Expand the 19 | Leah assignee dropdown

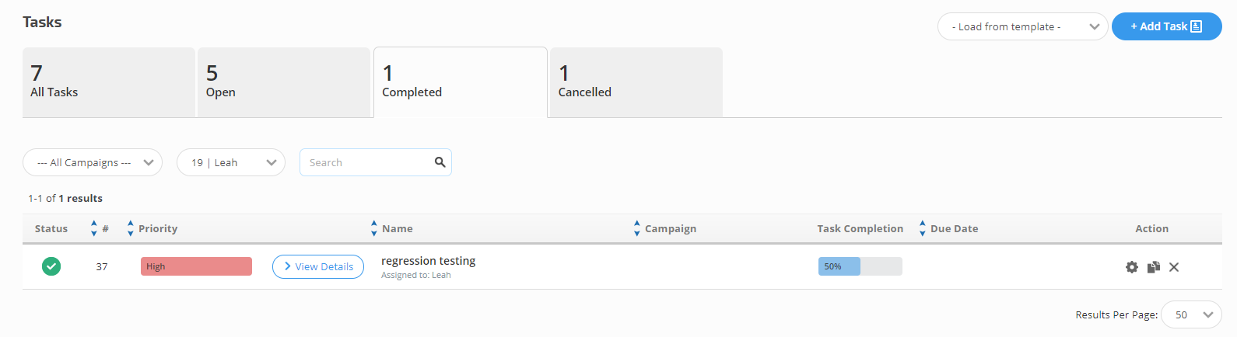[231, 162]
